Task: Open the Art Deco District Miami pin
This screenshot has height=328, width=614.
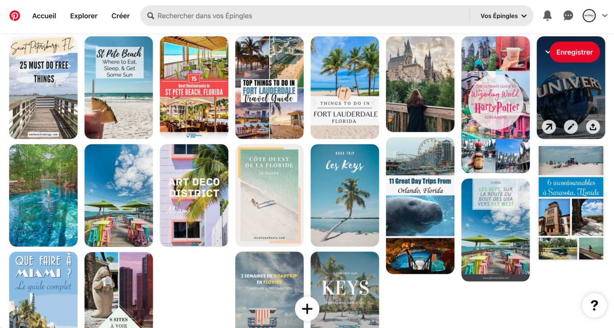Action: (x=194, y=195)
